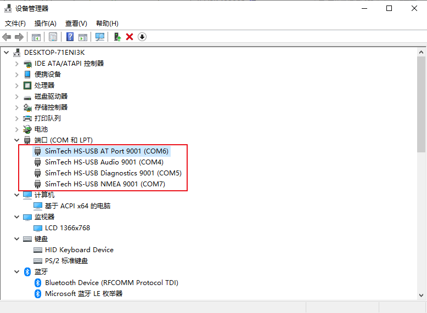Click the Back arrow toolbar icon
This screenshot has height=313, width=427.
(x=7, y=37)
